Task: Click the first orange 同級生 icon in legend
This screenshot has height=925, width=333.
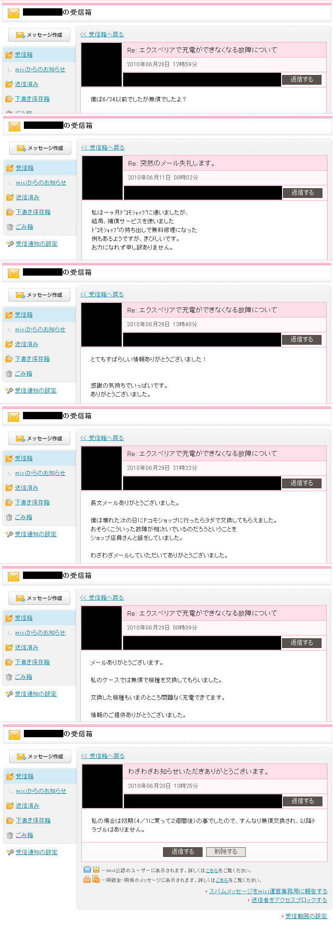Action: 87,879
